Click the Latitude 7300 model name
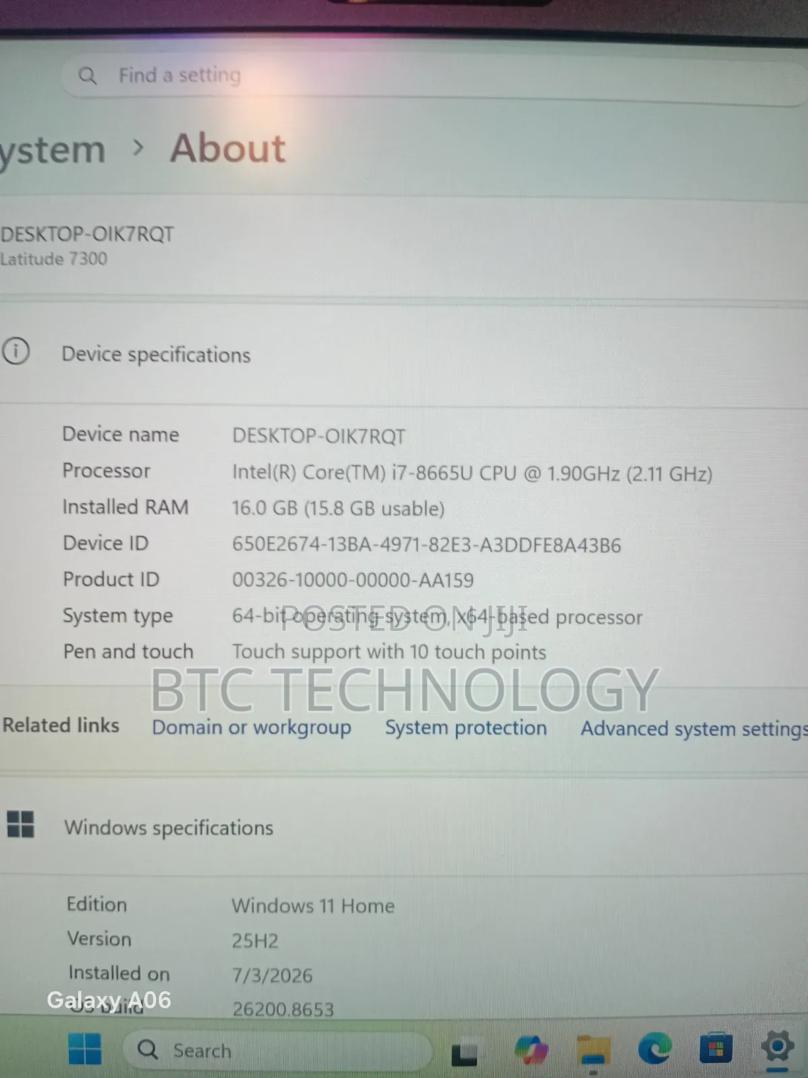The image size is (808, 1078). 54,259
